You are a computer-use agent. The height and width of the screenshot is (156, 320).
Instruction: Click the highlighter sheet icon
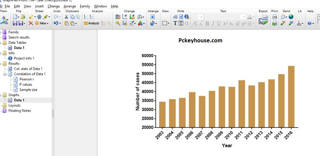pyautogui.click(x=31, y=17)
